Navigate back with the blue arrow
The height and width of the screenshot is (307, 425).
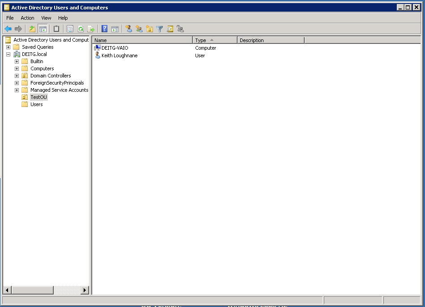coord(8,29)
